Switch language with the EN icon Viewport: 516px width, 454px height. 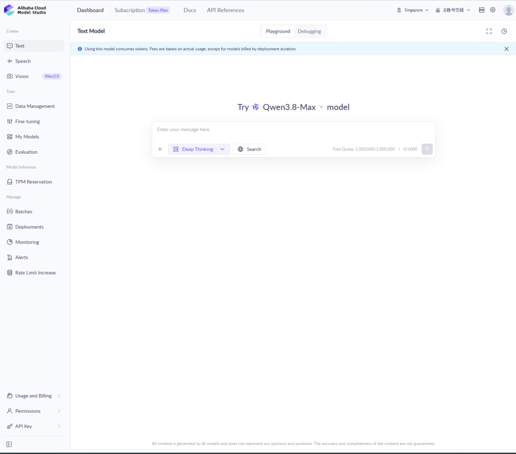[482, 10]
